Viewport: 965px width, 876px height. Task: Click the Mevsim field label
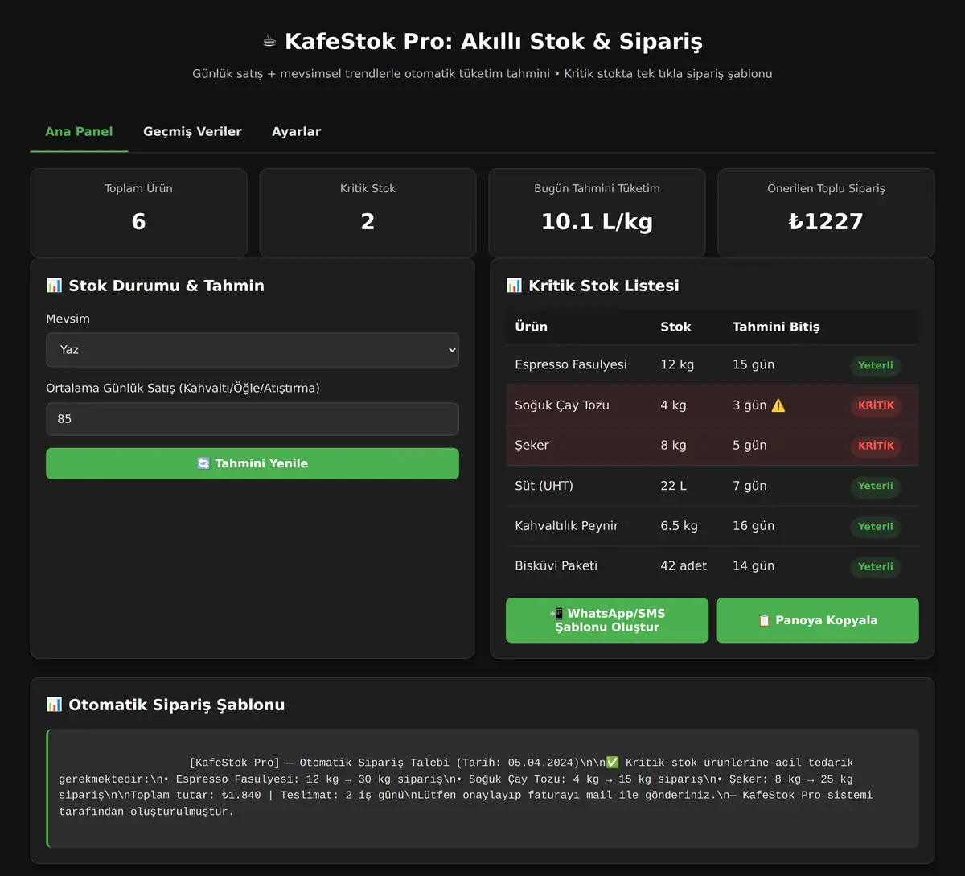point(68,319)
